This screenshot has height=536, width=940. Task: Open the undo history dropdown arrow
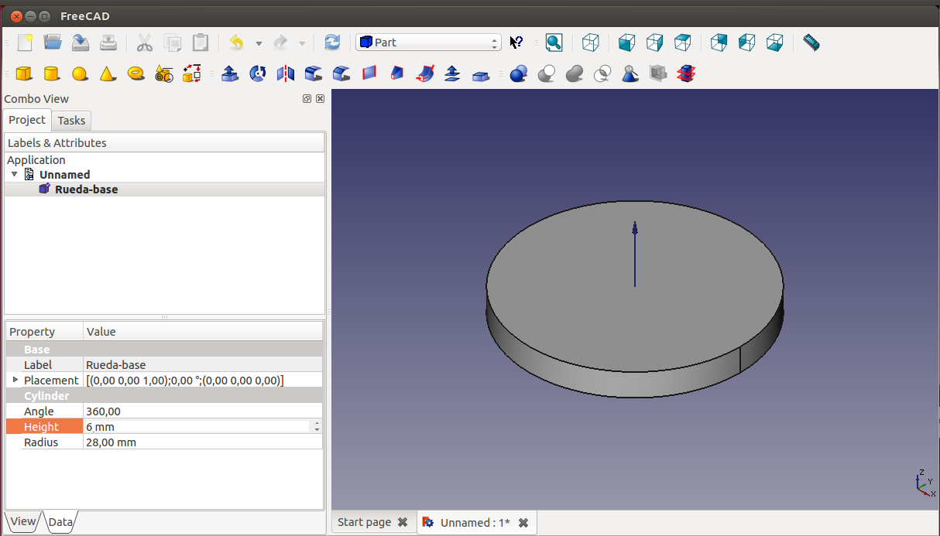[x=259, y=43]
